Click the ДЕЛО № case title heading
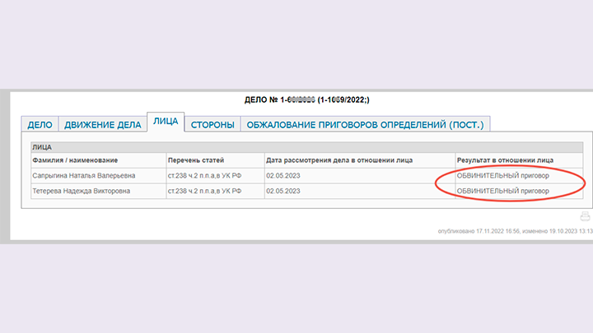This screenshot has width=593, height=333. (x=306, y=99)
